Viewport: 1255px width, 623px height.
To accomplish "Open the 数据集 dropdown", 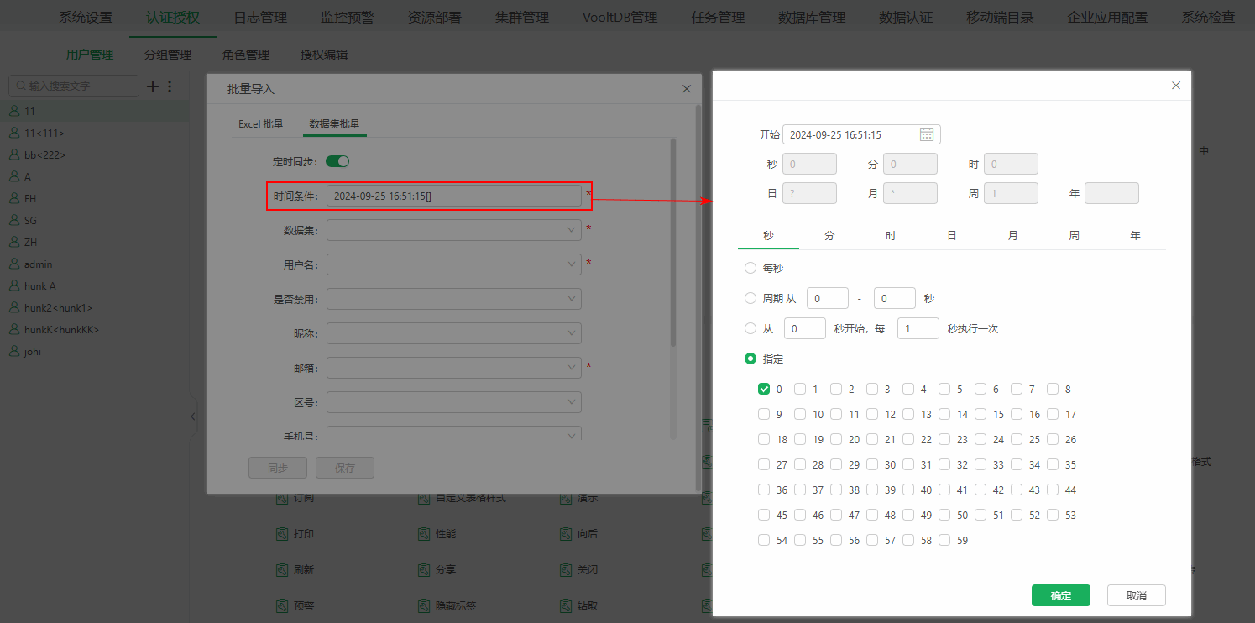I will pyautogui.click(x=454, y=229).
